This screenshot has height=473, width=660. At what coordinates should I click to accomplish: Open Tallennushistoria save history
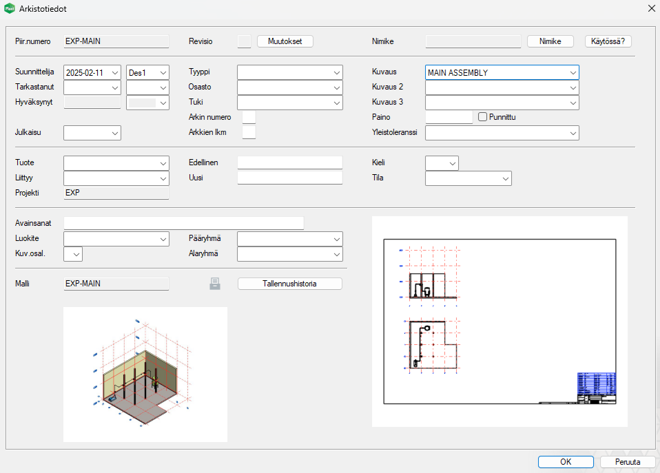click(289, 284)
